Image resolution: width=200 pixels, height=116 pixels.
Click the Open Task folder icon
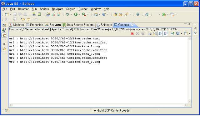click(x=121, y=14)
